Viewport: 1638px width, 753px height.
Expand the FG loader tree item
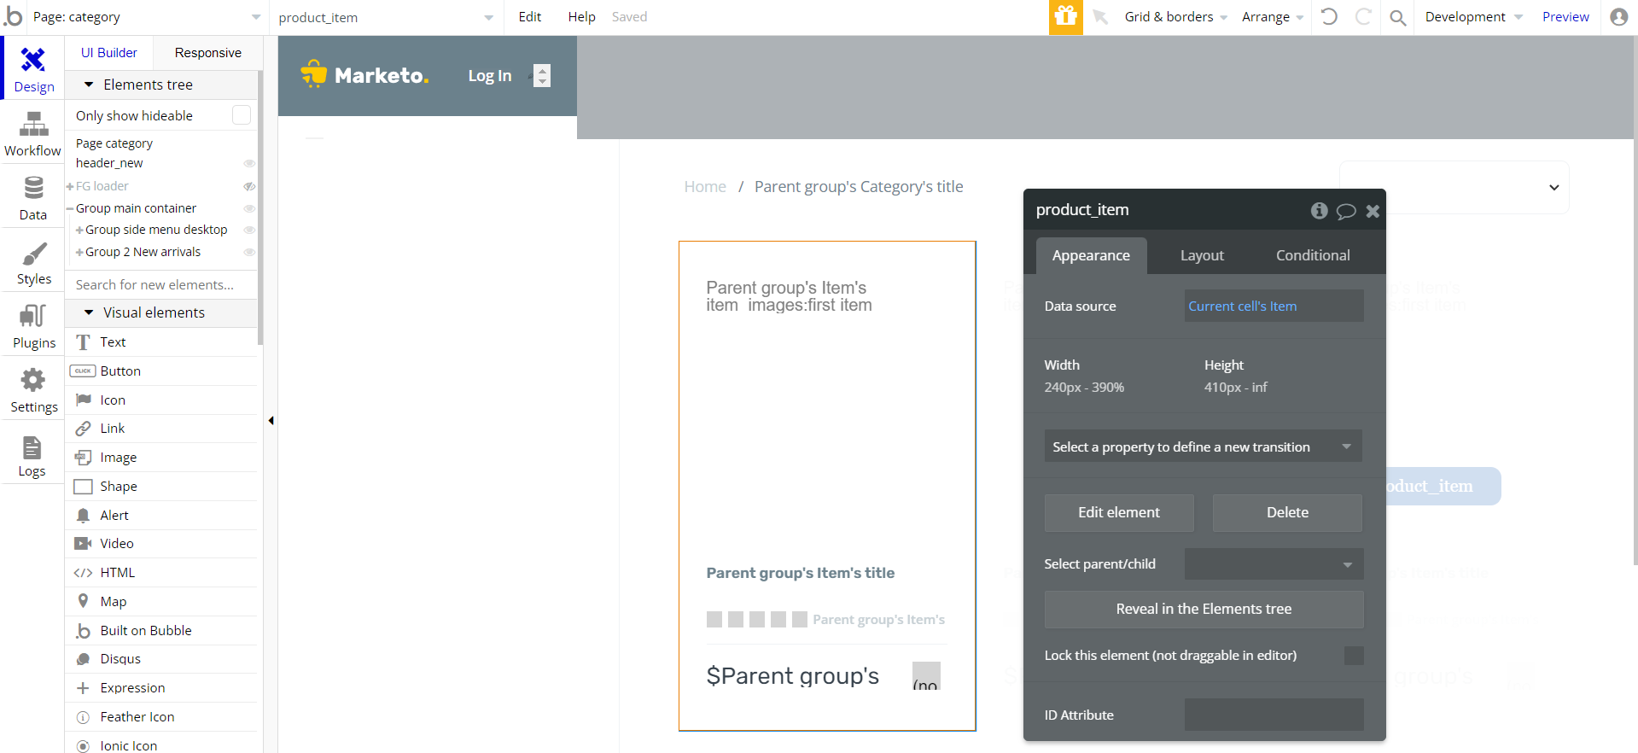click(70, 186)
